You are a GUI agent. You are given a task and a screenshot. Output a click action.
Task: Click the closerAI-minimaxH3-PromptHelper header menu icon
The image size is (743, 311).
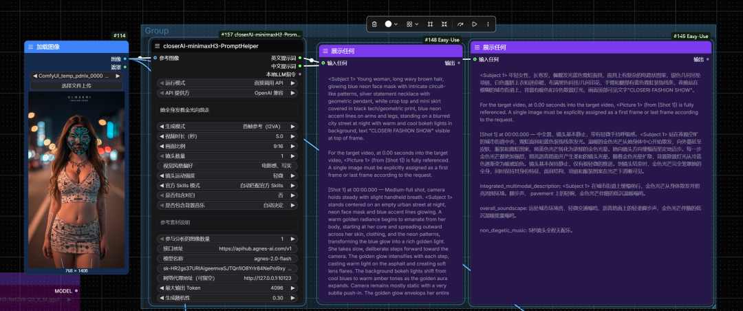(x=157, y=46)
